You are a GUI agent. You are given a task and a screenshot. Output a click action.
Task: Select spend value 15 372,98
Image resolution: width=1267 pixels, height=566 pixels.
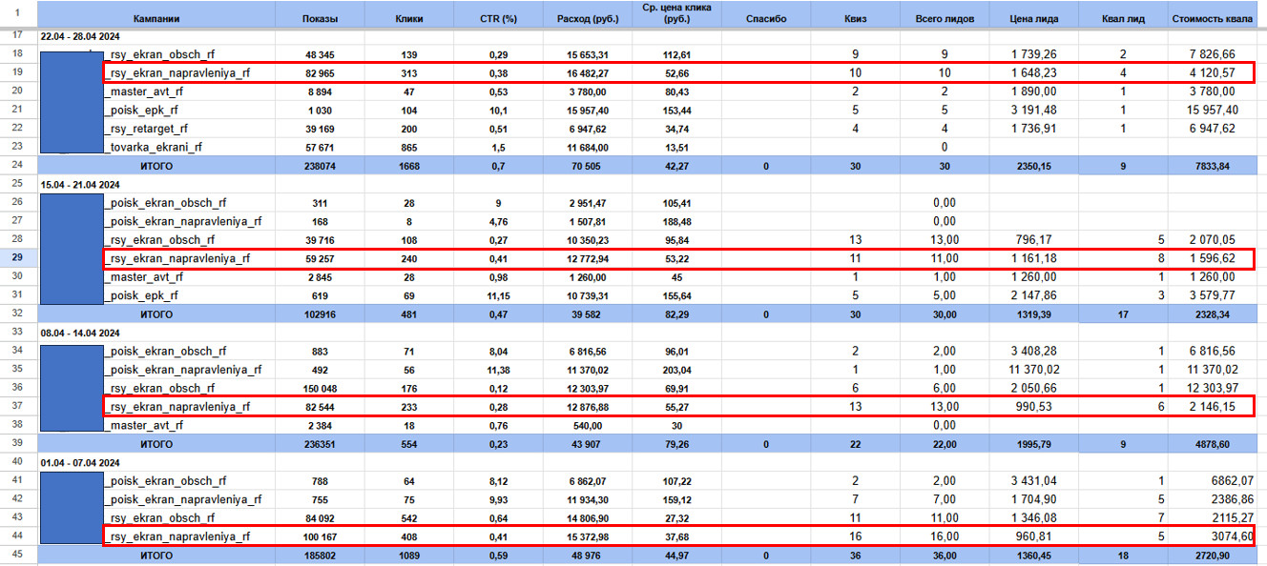[x=587, y=536]
